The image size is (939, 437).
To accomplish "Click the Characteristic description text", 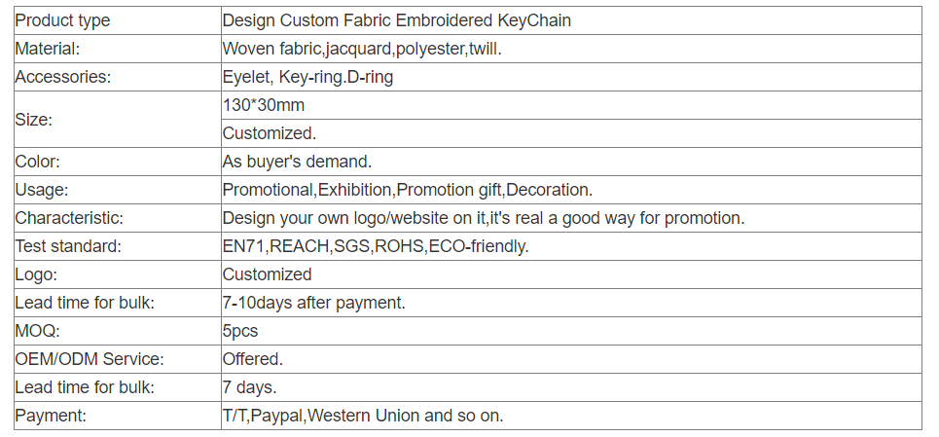I will pos(484,218).
